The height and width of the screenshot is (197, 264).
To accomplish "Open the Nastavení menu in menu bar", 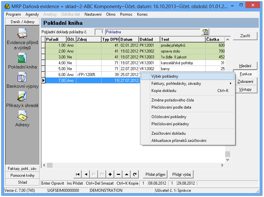I will coord(93,14).
